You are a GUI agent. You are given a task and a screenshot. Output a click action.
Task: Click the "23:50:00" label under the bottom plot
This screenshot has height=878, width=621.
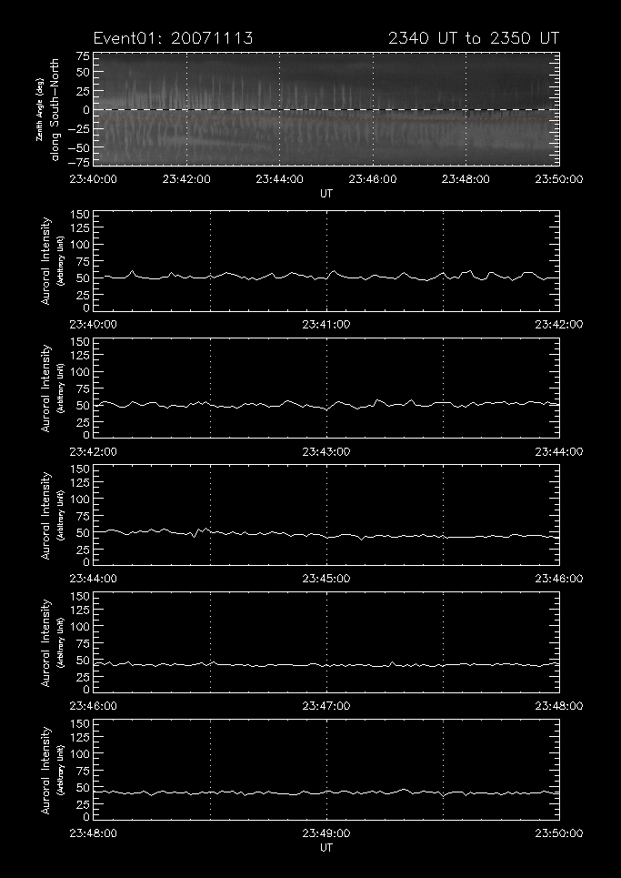pyautogui.click(x=558, y=833)
